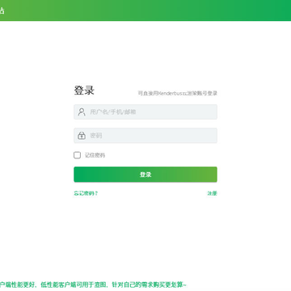
Task: Click the username/phone/email input field
Action: click(145, 112)
